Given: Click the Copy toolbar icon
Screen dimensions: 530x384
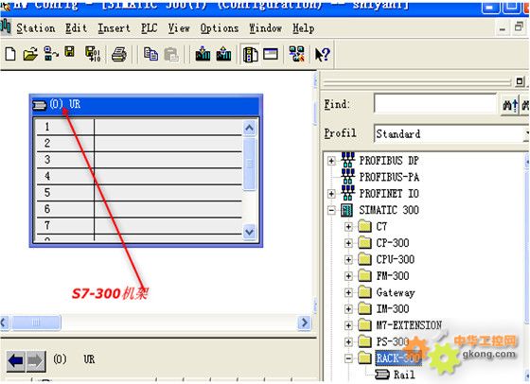Looking at the screenshot, I should click(x=150, y=54).
